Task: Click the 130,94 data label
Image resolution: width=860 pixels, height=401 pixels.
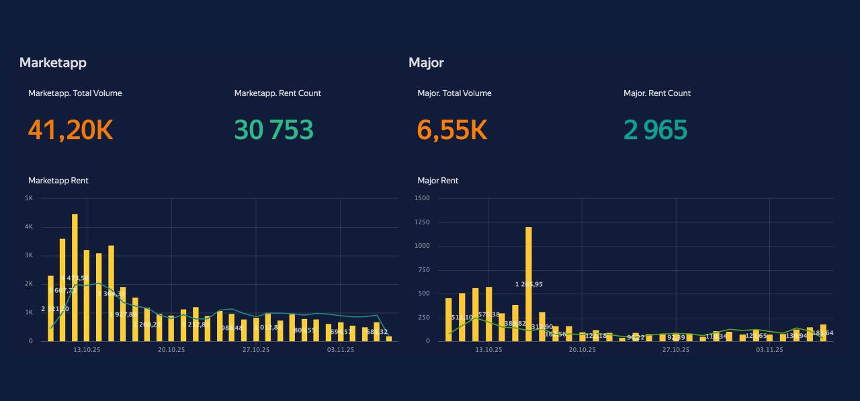Action: tap(796, 335)
